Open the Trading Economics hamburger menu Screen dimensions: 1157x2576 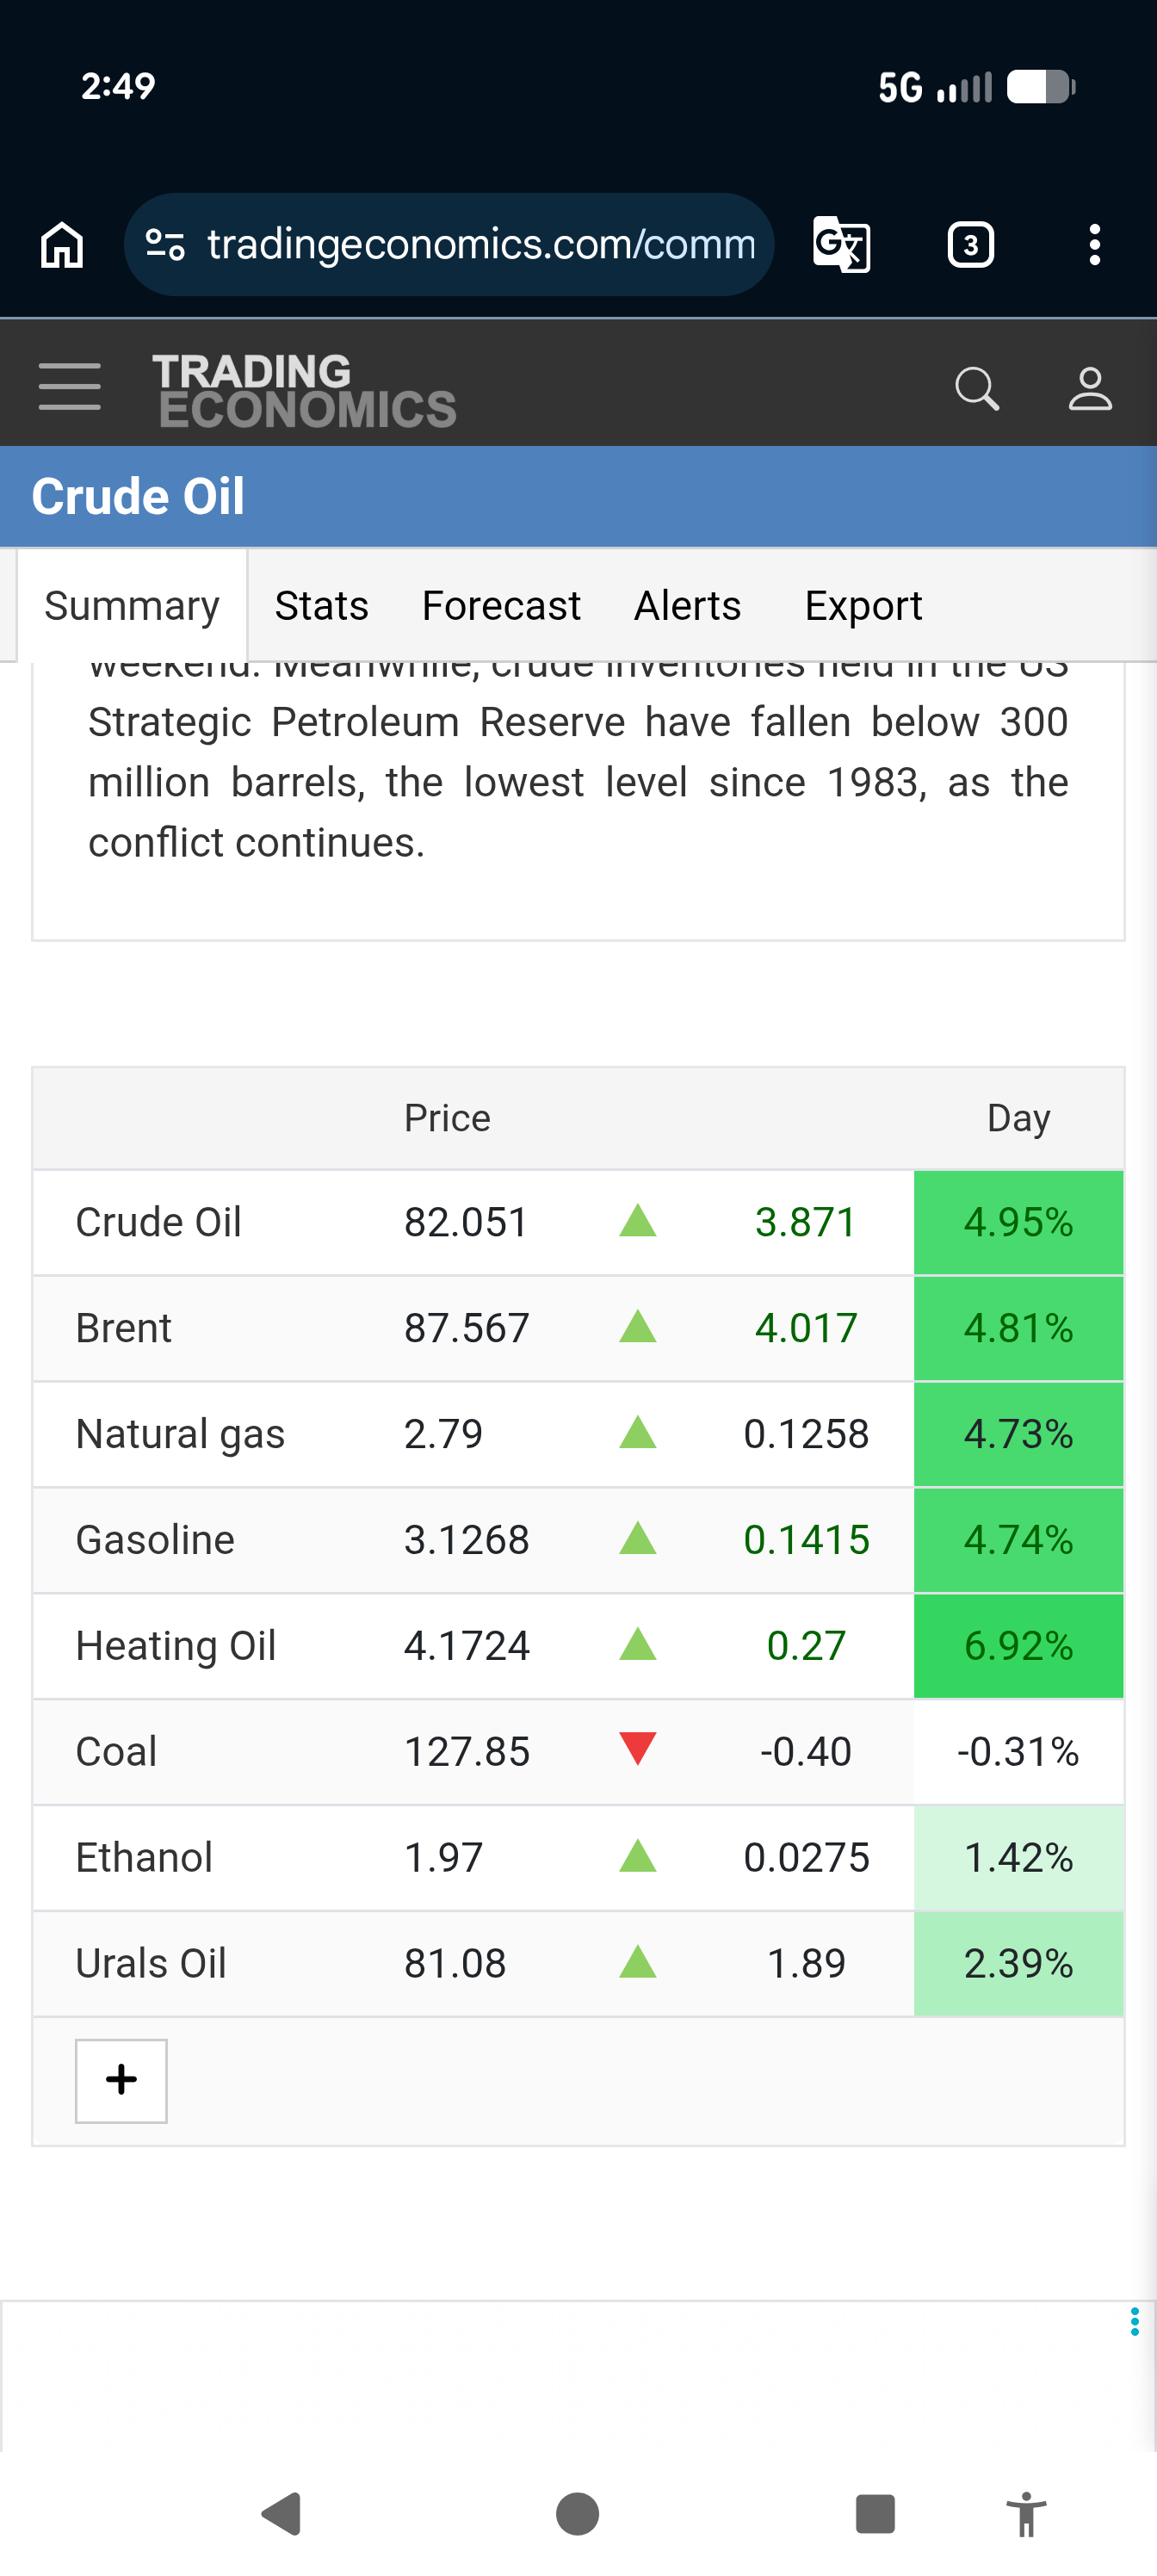pyautogui.click(x=70, y=387)
